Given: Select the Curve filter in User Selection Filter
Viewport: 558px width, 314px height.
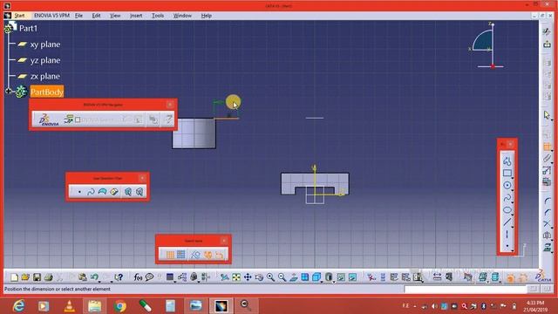Looking at the screenshot, I should tap(91, 192).
